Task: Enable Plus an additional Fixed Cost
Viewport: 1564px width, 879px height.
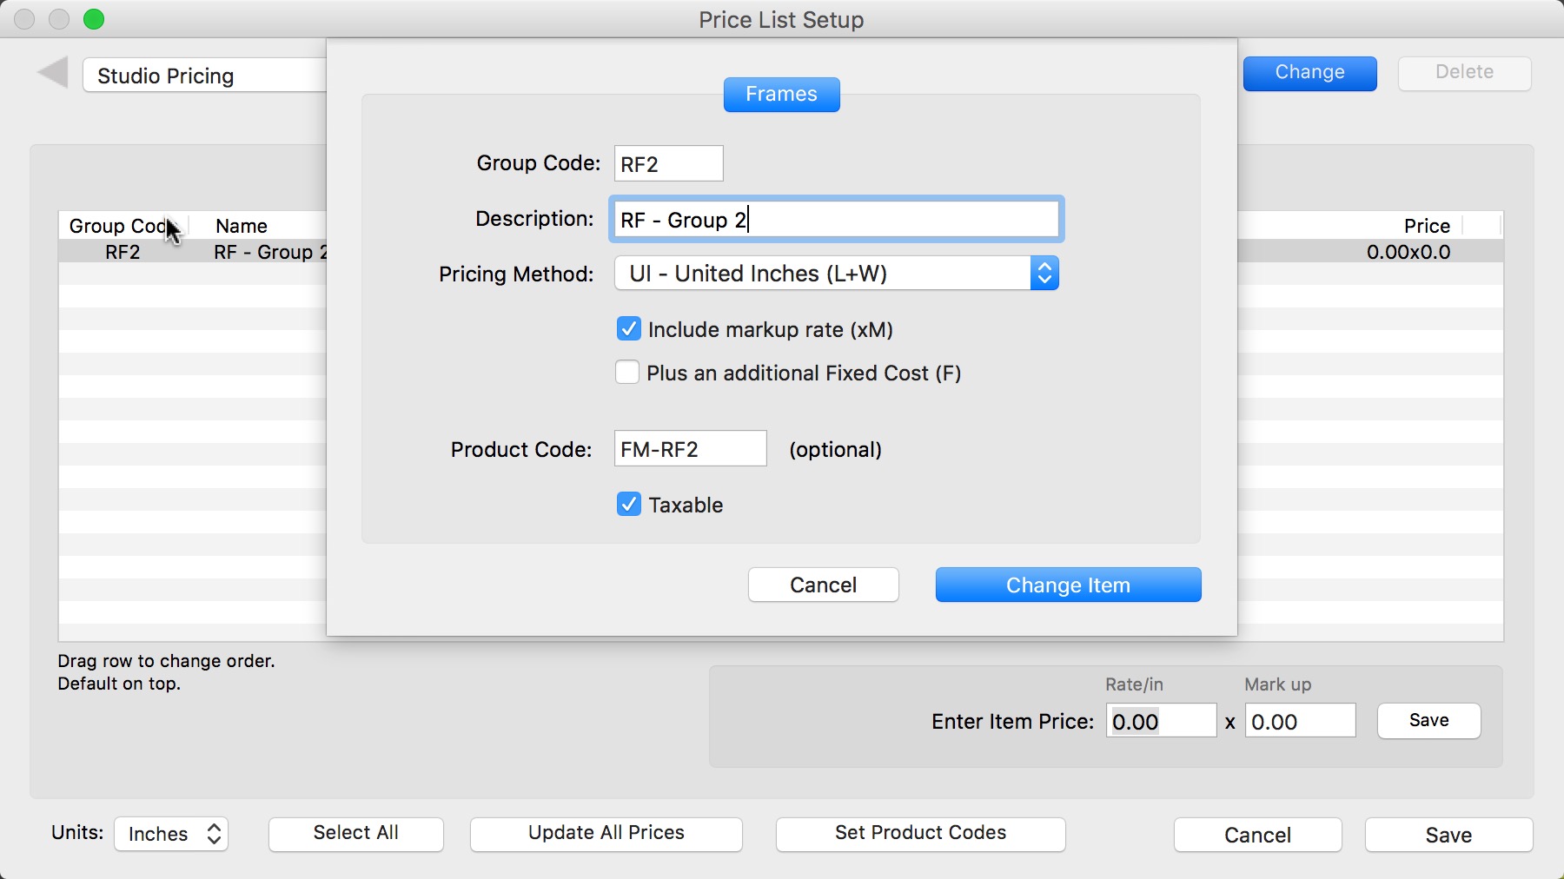Action: coord(627,373)
